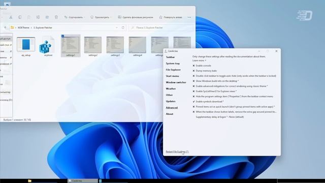Screen dimensions: 325x183
Task: Click the File Explorer folder icon on taskbar
Action: pos(29,181)
